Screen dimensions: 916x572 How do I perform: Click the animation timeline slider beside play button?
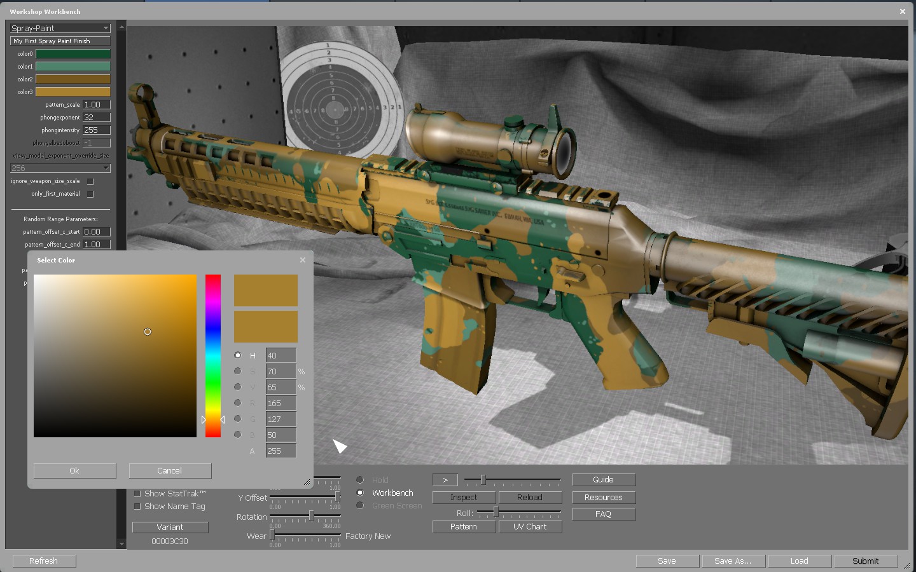[x=513, y=480]
